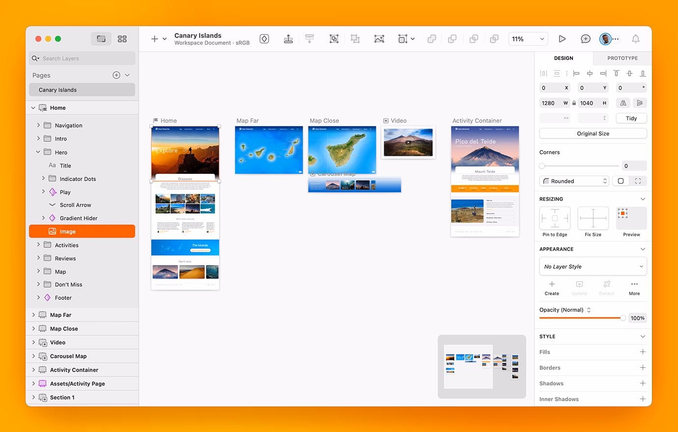Screen dimensions: 678x432
Task: Flip the image horizontally
Action: click(x=623, y=103)
